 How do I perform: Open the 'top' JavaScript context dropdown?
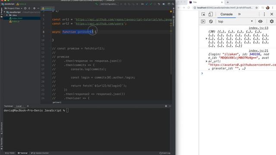[x=235, y=22]
